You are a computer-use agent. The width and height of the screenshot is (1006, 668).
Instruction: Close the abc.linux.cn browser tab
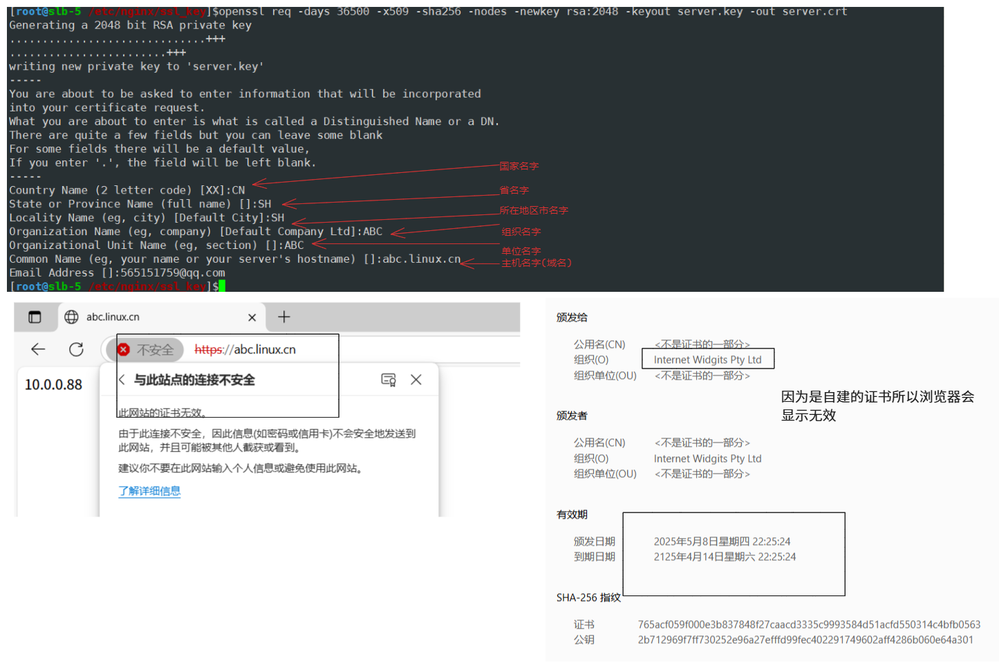(252, 317)
